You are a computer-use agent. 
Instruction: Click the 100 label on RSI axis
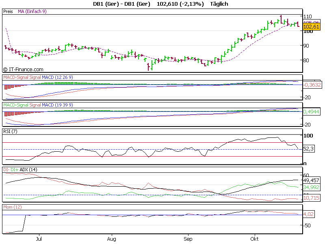click(308, 136)
